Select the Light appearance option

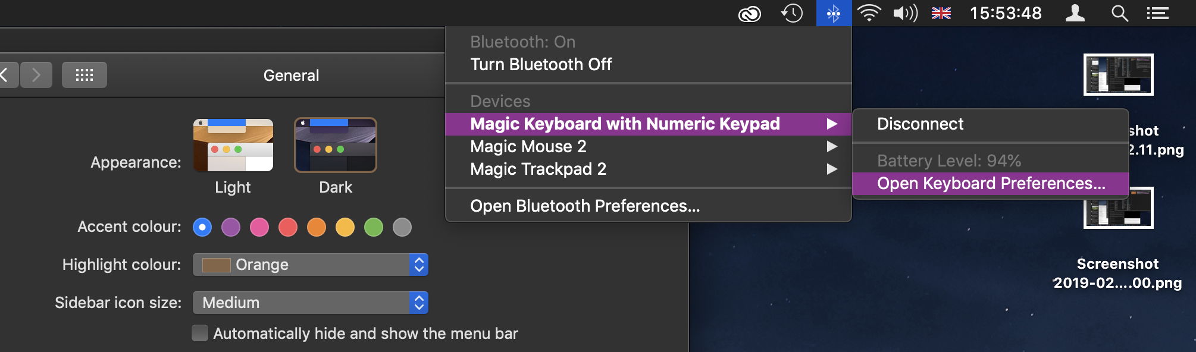coord(233,146)
